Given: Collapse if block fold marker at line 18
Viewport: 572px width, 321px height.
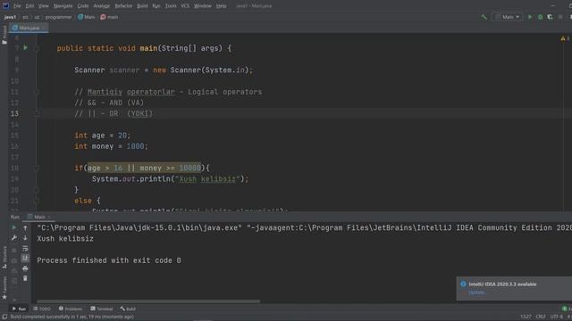Looking at the screenshot, I should (x=37, y=168).
